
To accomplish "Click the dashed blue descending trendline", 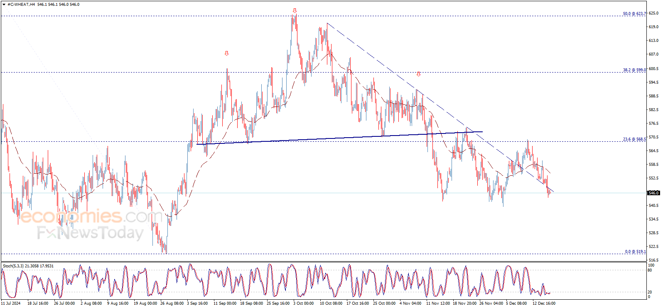I will [440, 108].
